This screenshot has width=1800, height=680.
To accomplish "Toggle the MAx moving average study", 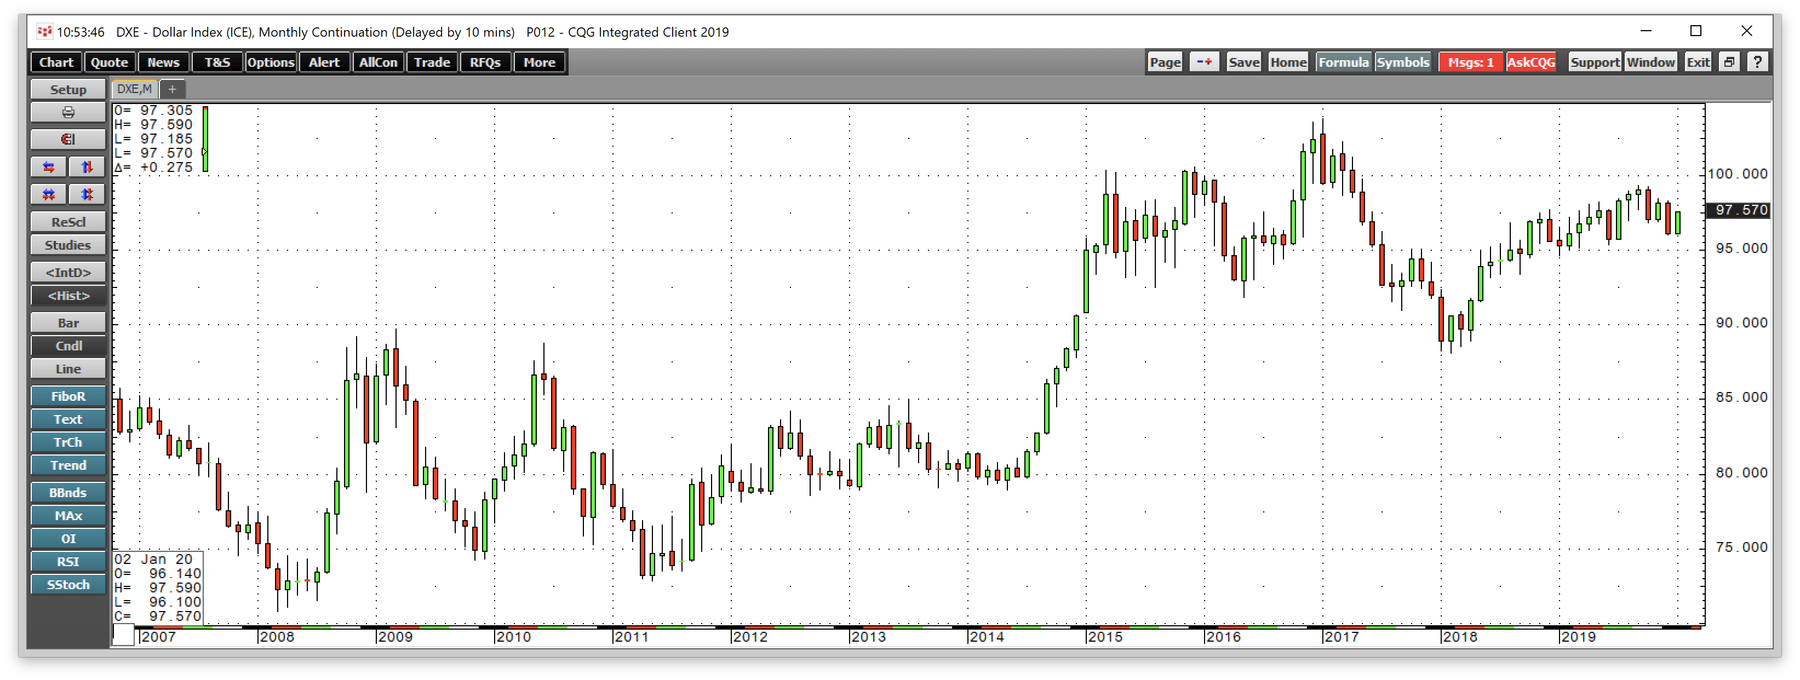I will (68, 515).
